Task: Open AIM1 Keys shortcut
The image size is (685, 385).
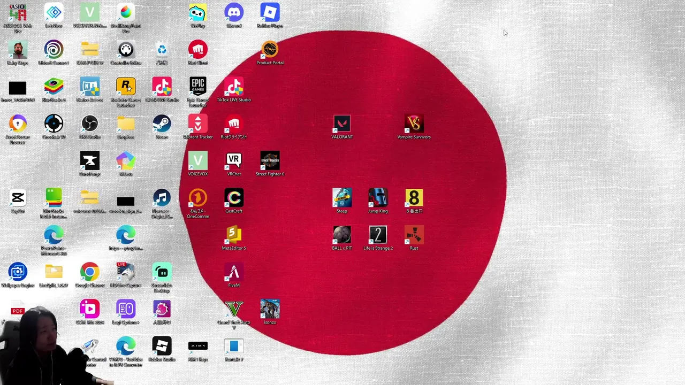Action: tap(198, 346)
